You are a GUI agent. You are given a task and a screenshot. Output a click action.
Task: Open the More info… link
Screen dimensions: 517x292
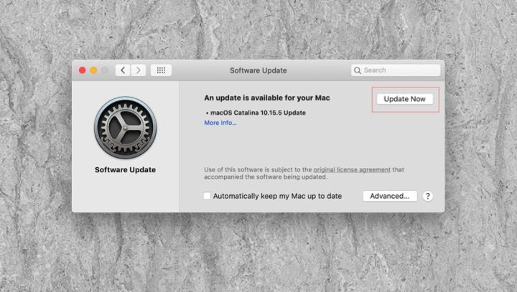pyautogui.click(x=220, y=123)
